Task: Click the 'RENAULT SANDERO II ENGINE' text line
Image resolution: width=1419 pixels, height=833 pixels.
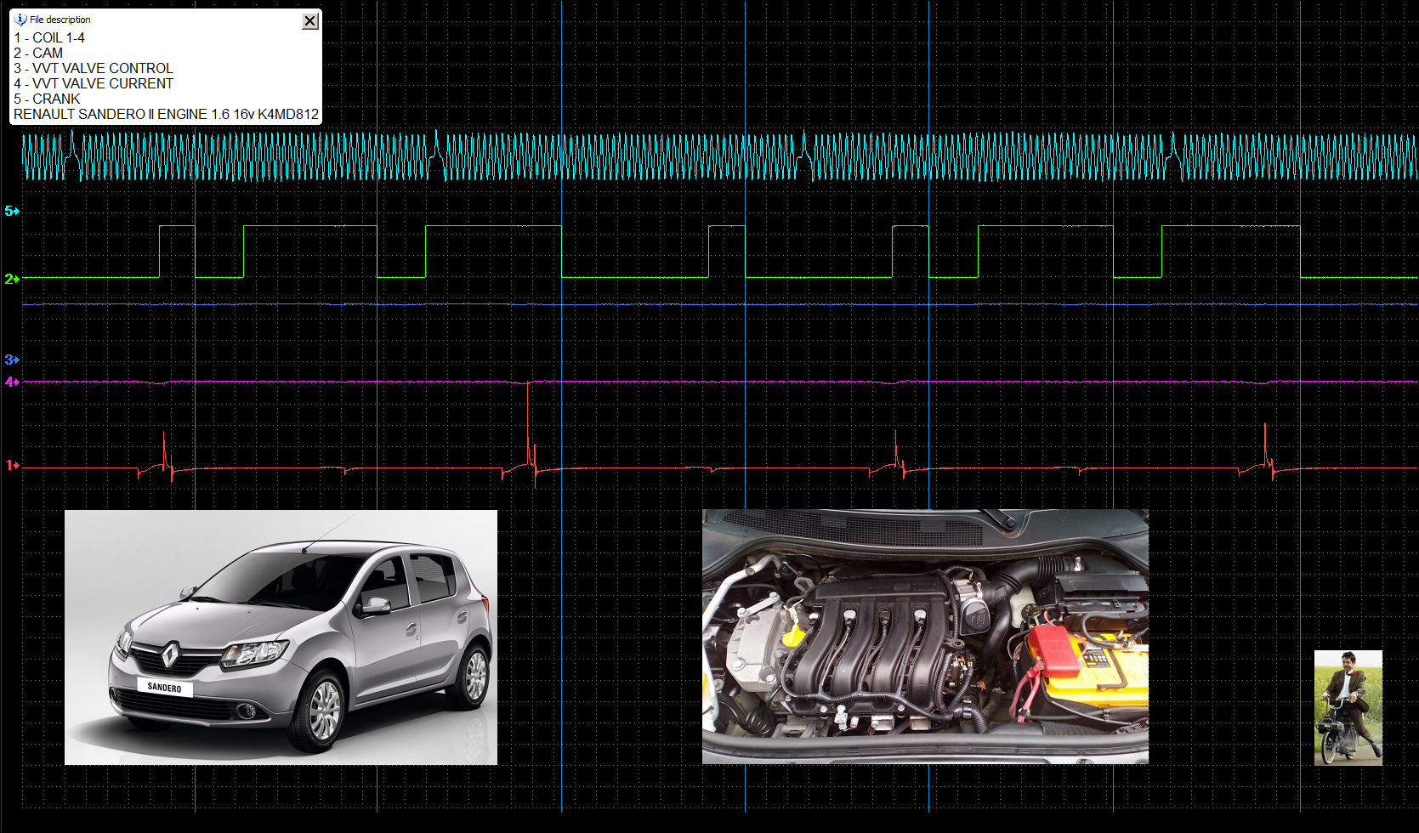Action: 166,114
